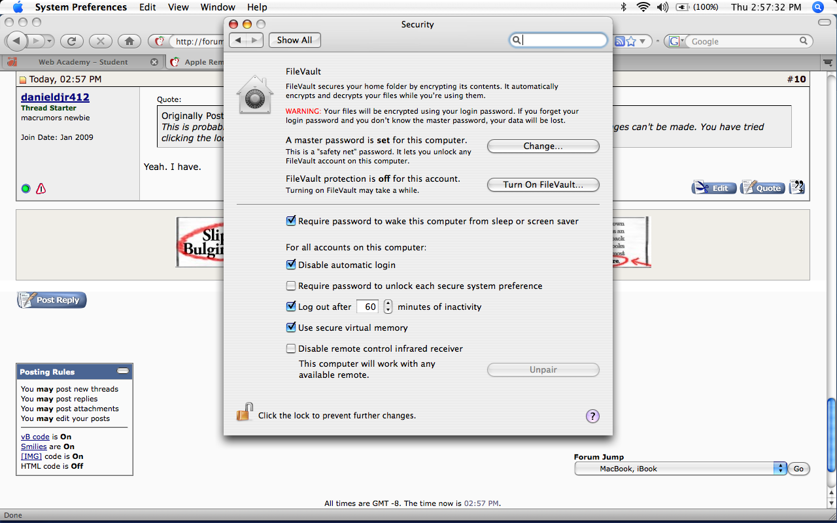Click the magnifier in the Google search box
The height and width of the screenshot is (523, 837).
(x=804, y=41)
